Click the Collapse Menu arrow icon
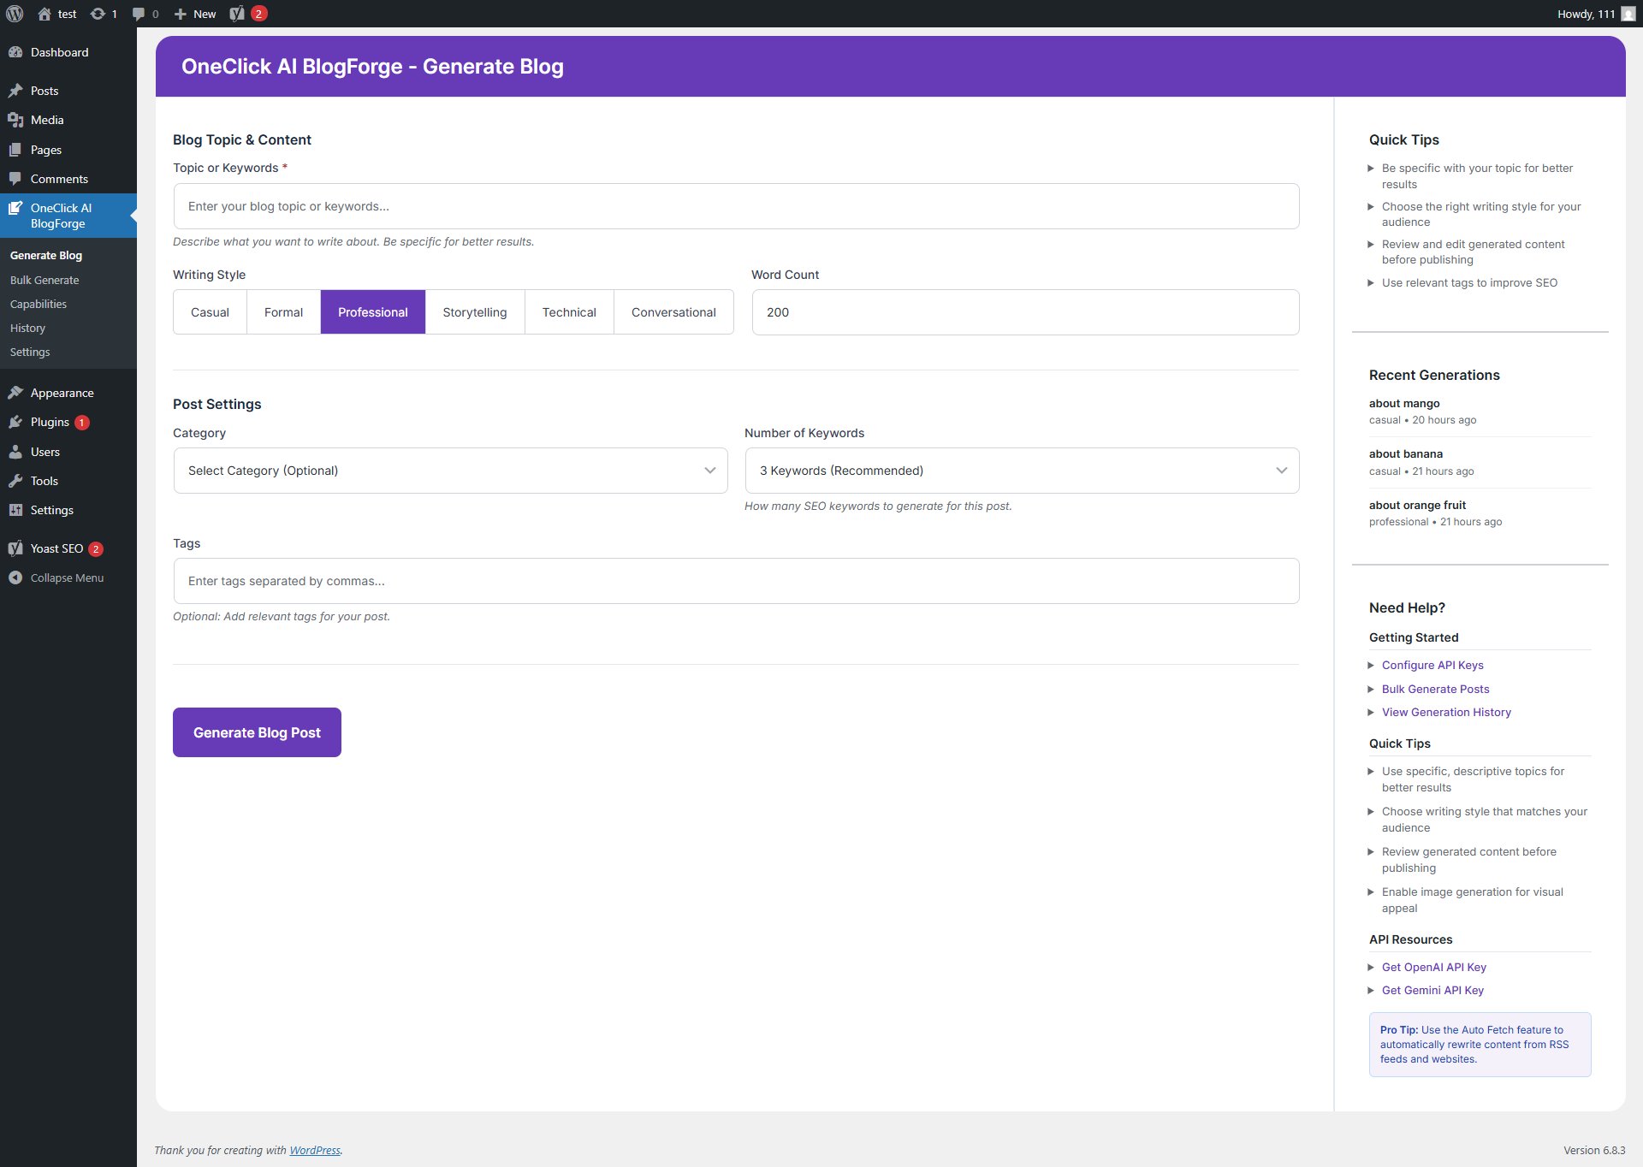 click(15, 578)
